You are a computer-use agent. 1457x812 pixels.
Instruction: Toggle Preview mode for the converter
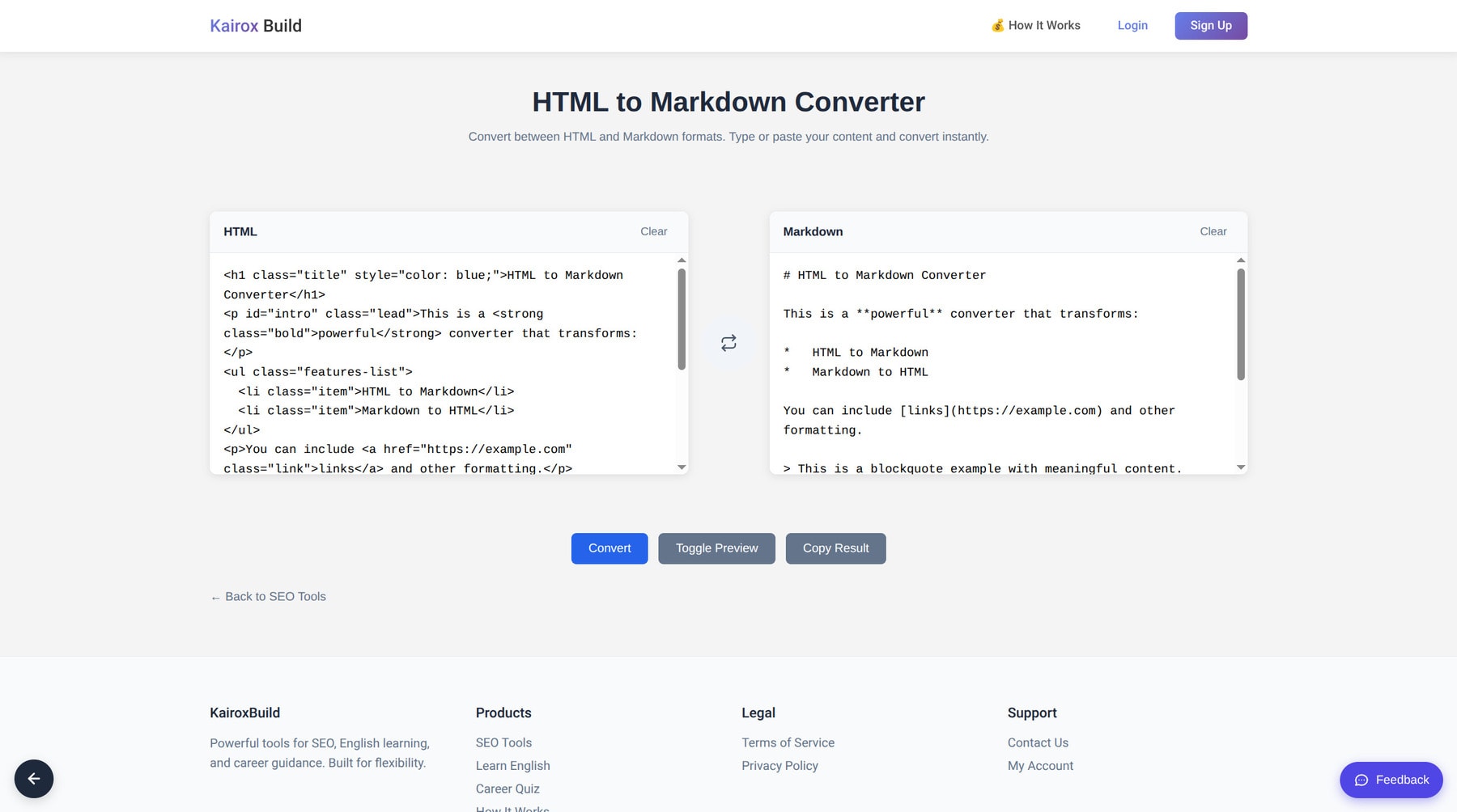click(x=716, y=548)
